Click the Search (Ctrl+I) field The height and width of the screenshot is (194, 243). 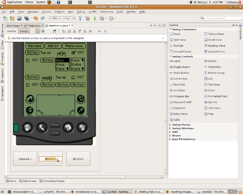221,18
